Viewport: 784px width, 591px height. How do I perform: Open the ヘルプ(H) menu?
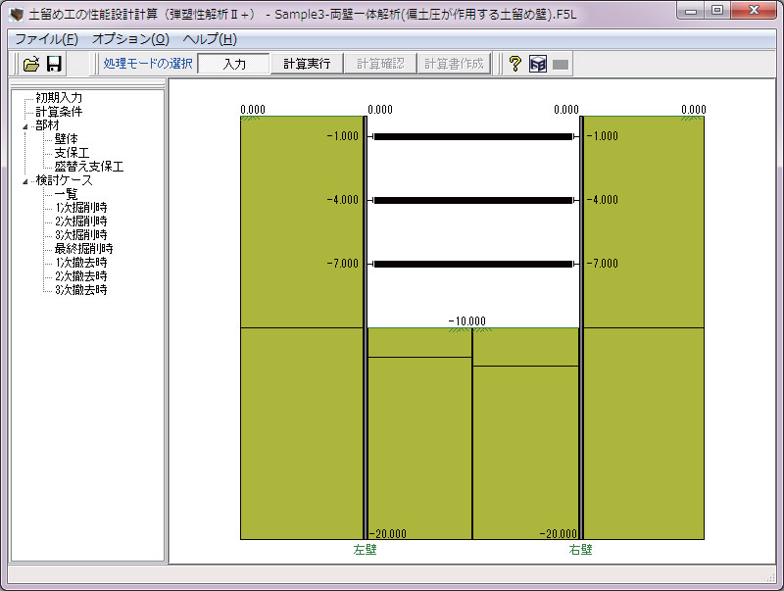[210, 39]
